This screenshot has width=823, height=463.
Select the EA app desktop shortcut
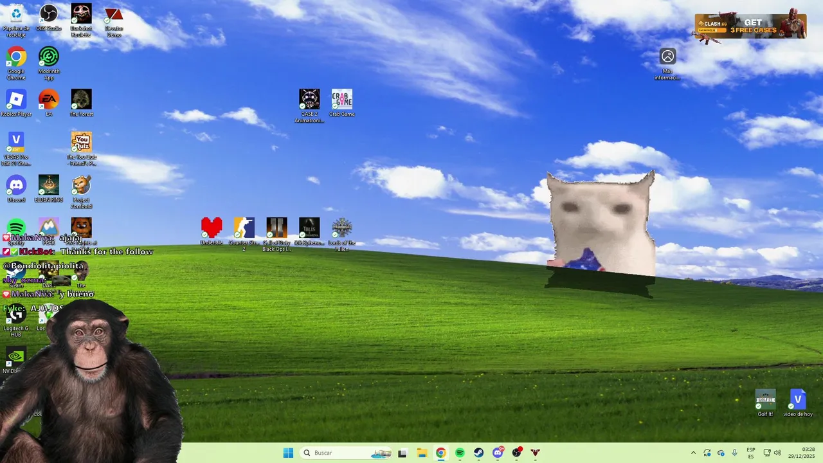point(49,103)
